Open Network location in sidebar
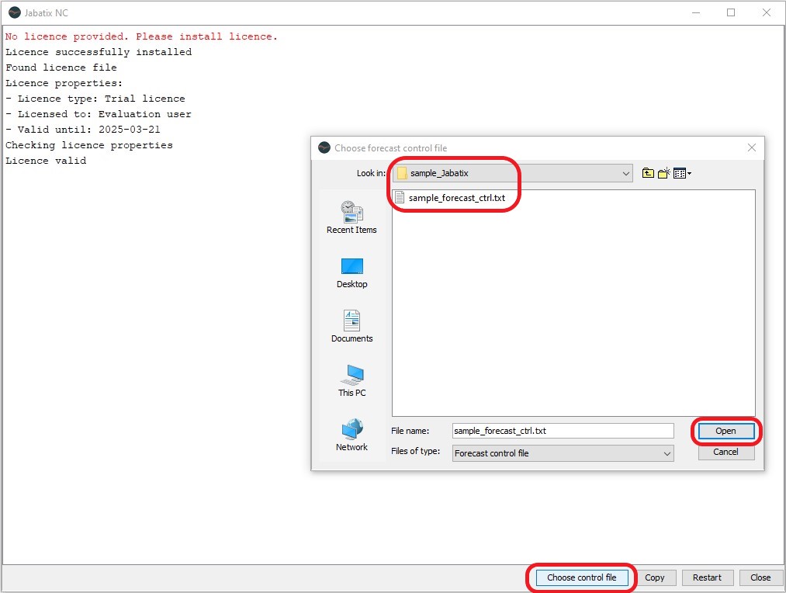 351,435
